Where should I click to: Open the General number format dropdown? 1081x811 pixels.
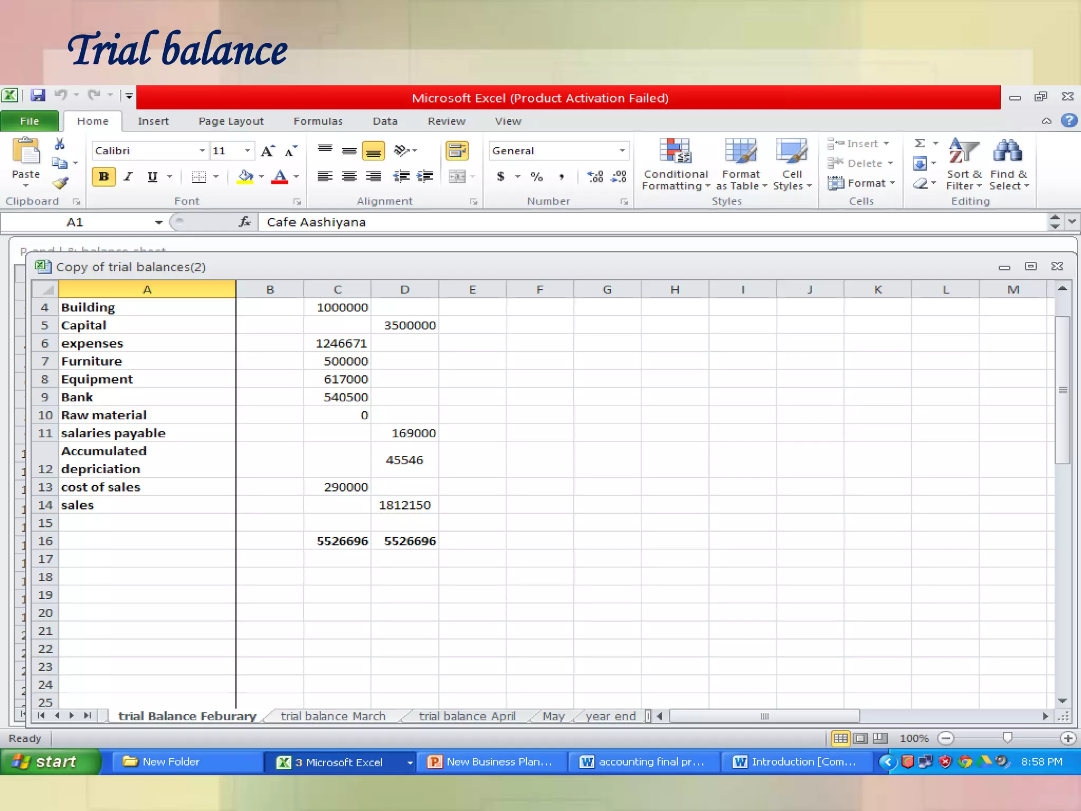coord(622,151)
